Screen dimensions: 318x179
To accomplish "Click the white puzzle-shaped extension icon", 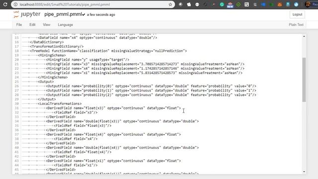I will tap(189, 4).
